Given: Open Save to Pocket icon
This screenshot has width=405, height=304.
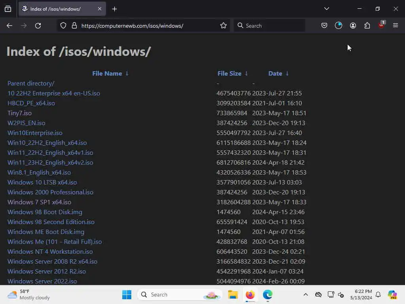Looking at the screenshot, I should (324, 25).
